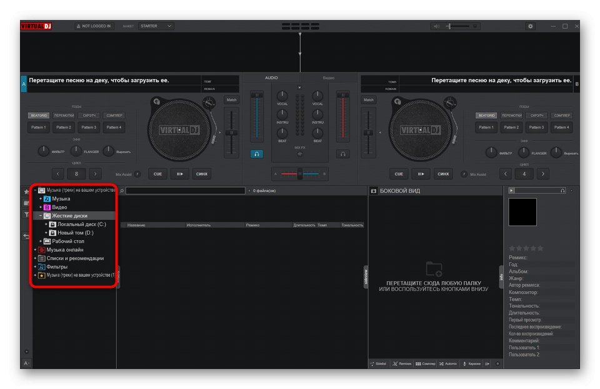600x389 pixels.
Task: Click the deck B pitch slider handle
Action: coord(368,132)
